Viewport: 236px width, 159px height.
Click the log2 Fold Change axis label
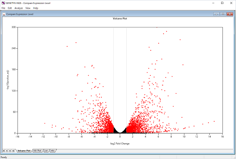120,144
